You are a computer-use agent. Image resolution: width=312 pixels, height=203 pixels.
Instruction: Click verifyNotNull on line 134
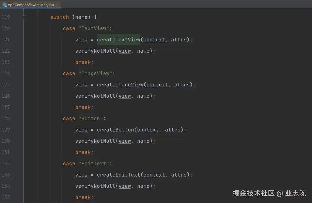point(95,186)
